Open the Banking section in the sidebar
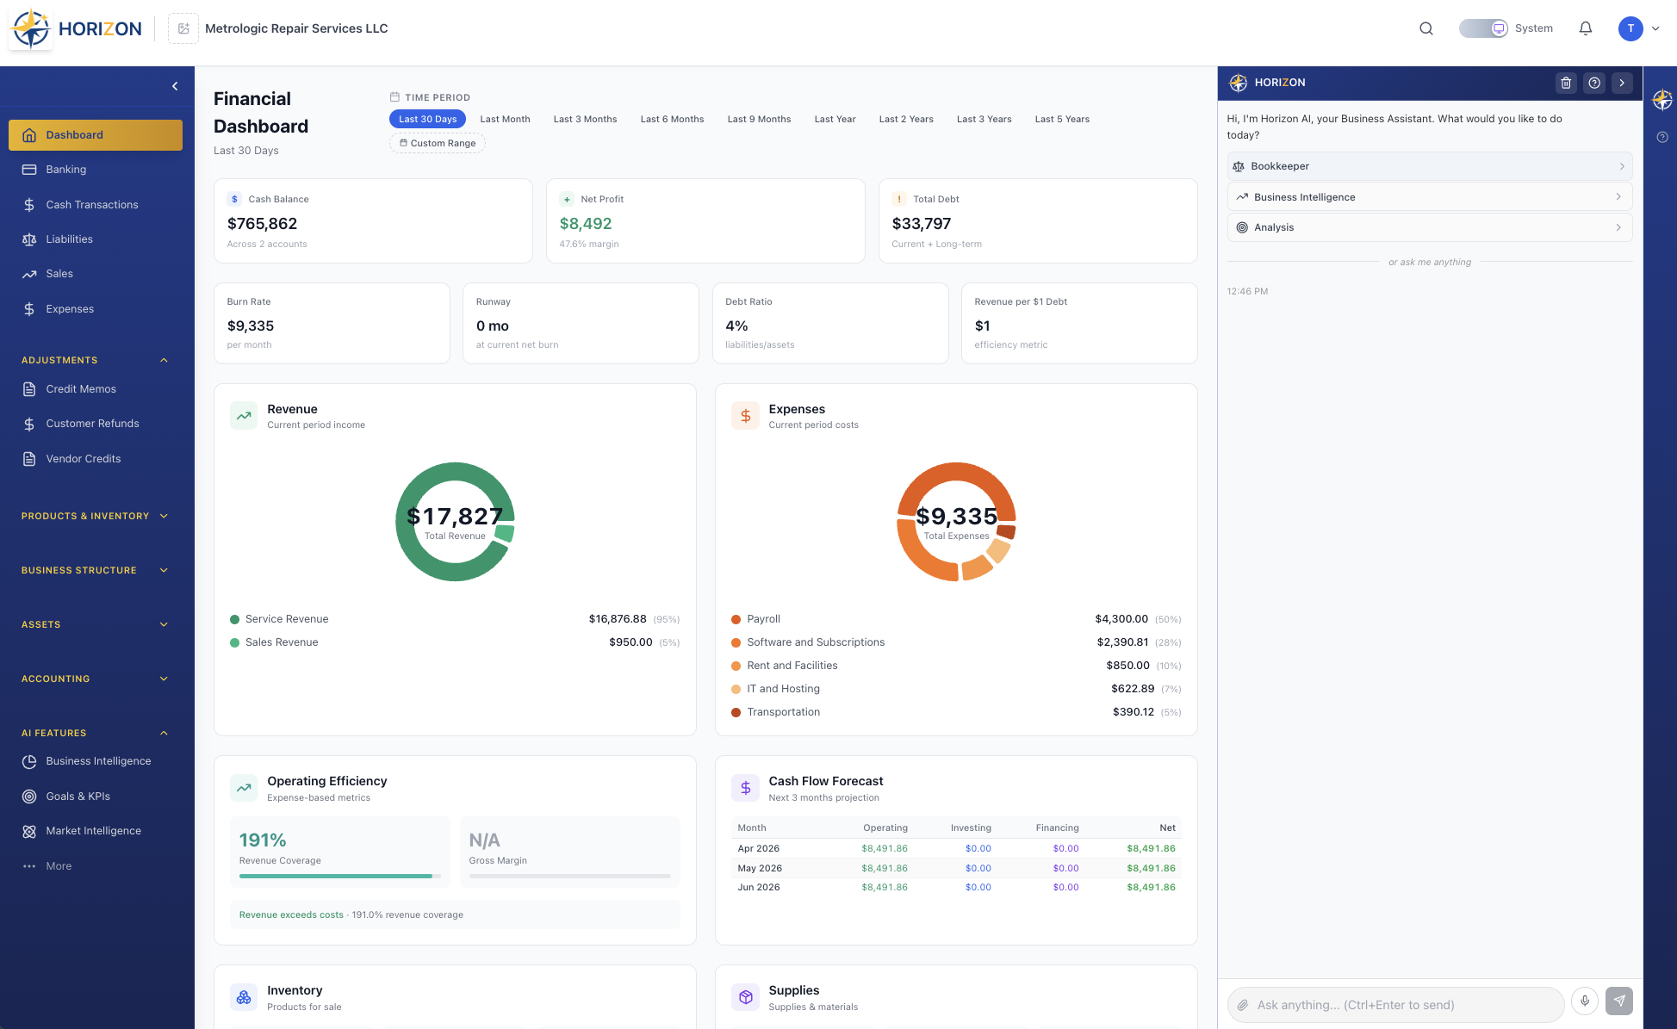Viewport: 1677px width, 1029px height. pyautogui.click(x=65, y=170)
